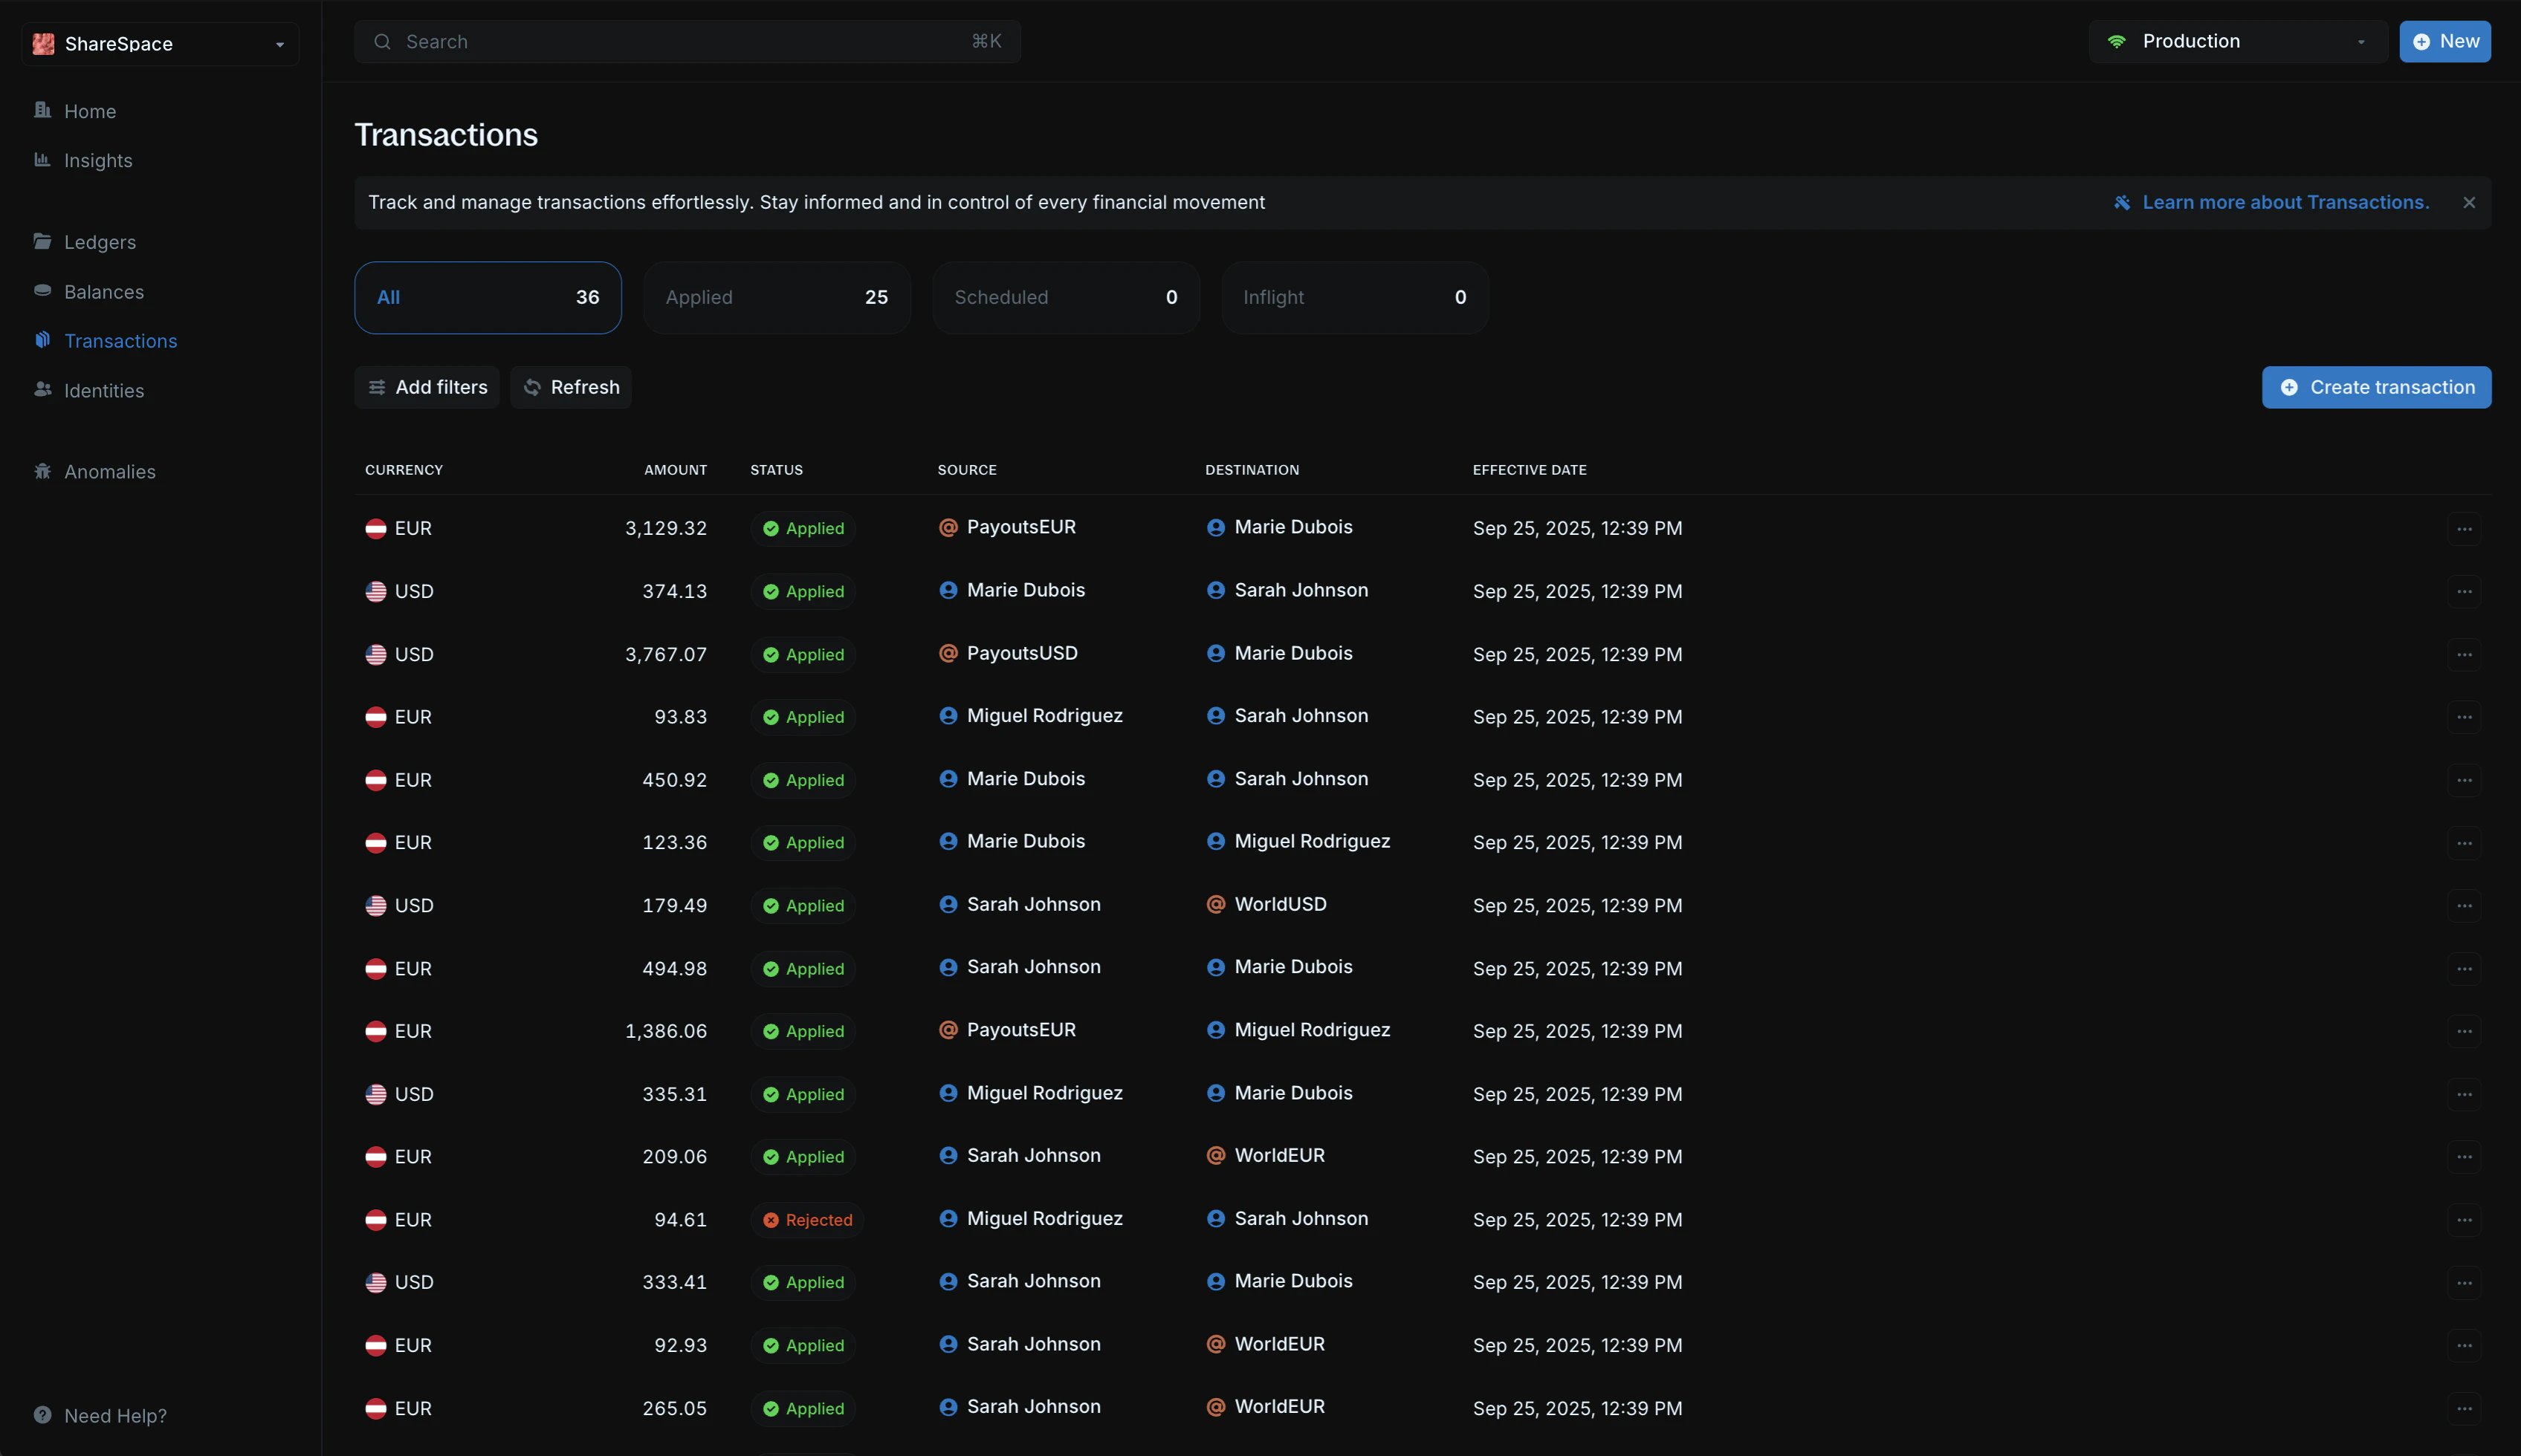This screenshot has width=2521, height=1456.
Task: Select the Inflight transactions tab
Action: coord(1356,297)
